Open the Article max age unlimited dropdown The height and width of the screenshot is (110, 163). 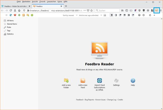(x=90, y=15)
